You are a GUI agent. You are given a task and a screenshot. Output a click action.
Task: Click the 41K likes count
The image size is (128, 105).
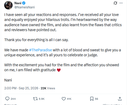point(69,99)
